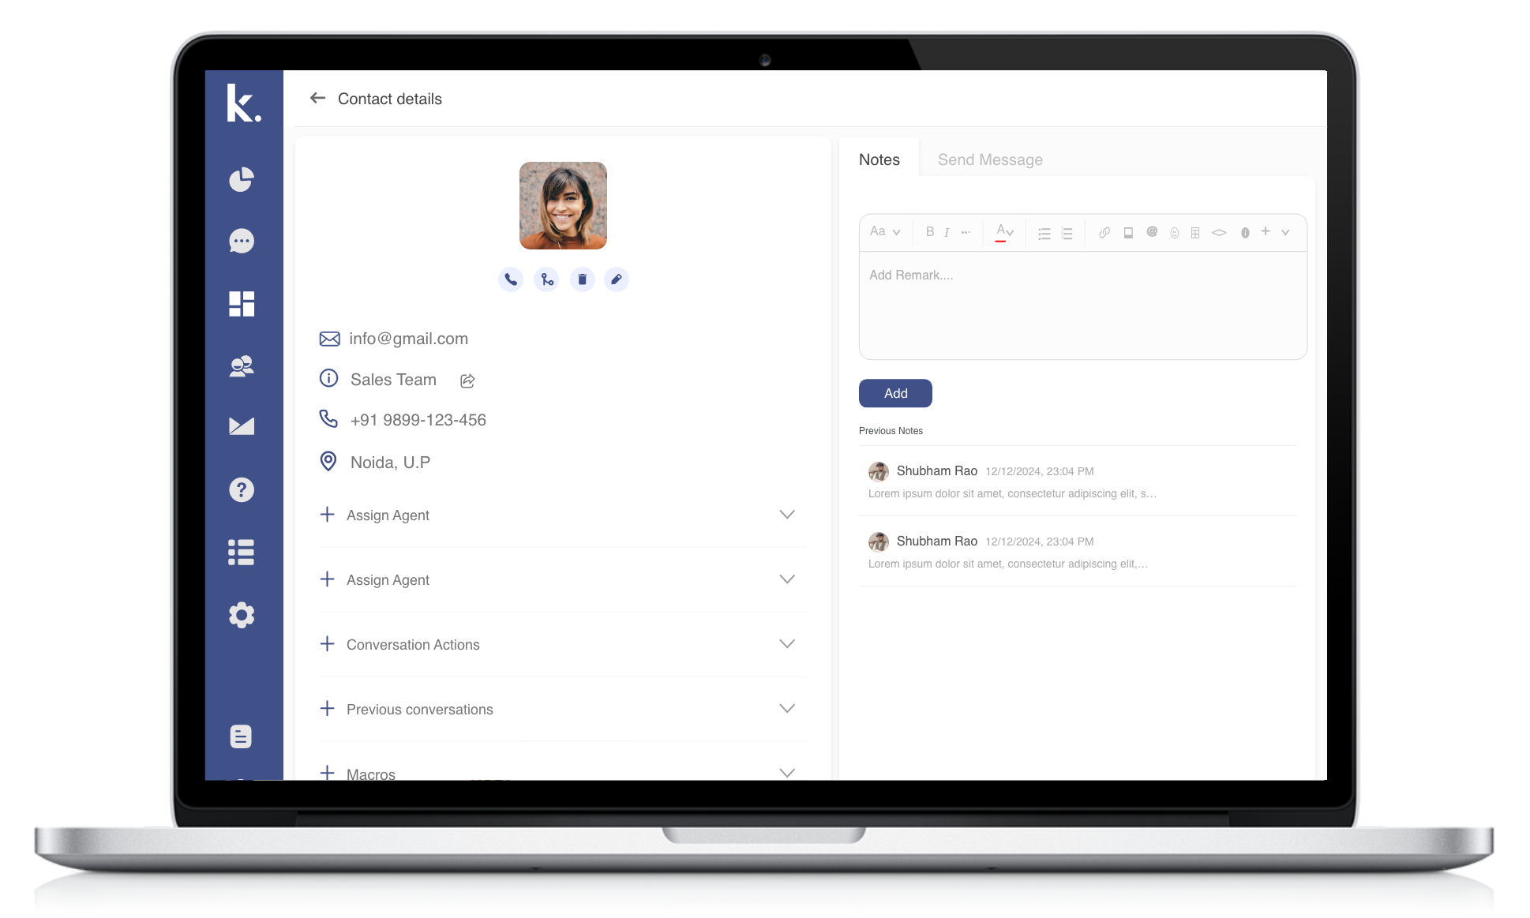Insert a link in the notes editor

pos(1104,232)
